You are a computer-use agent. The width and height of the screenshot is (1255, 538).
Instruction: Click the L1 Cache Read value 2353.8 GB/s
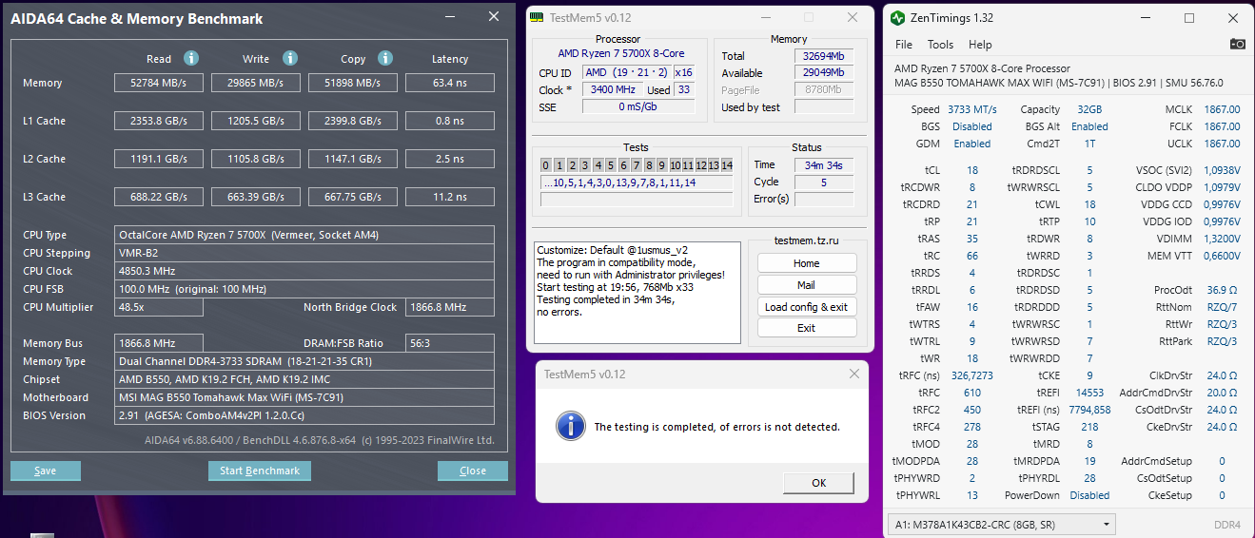point(159,121)
